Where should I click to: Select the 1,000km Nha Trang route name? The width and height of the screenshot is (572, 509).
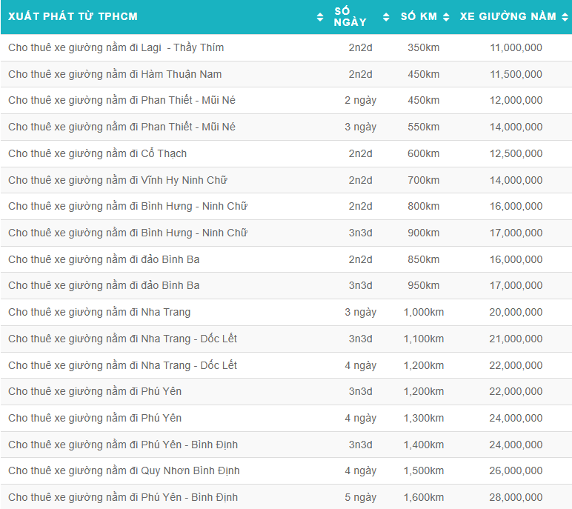tap(99, 313)
